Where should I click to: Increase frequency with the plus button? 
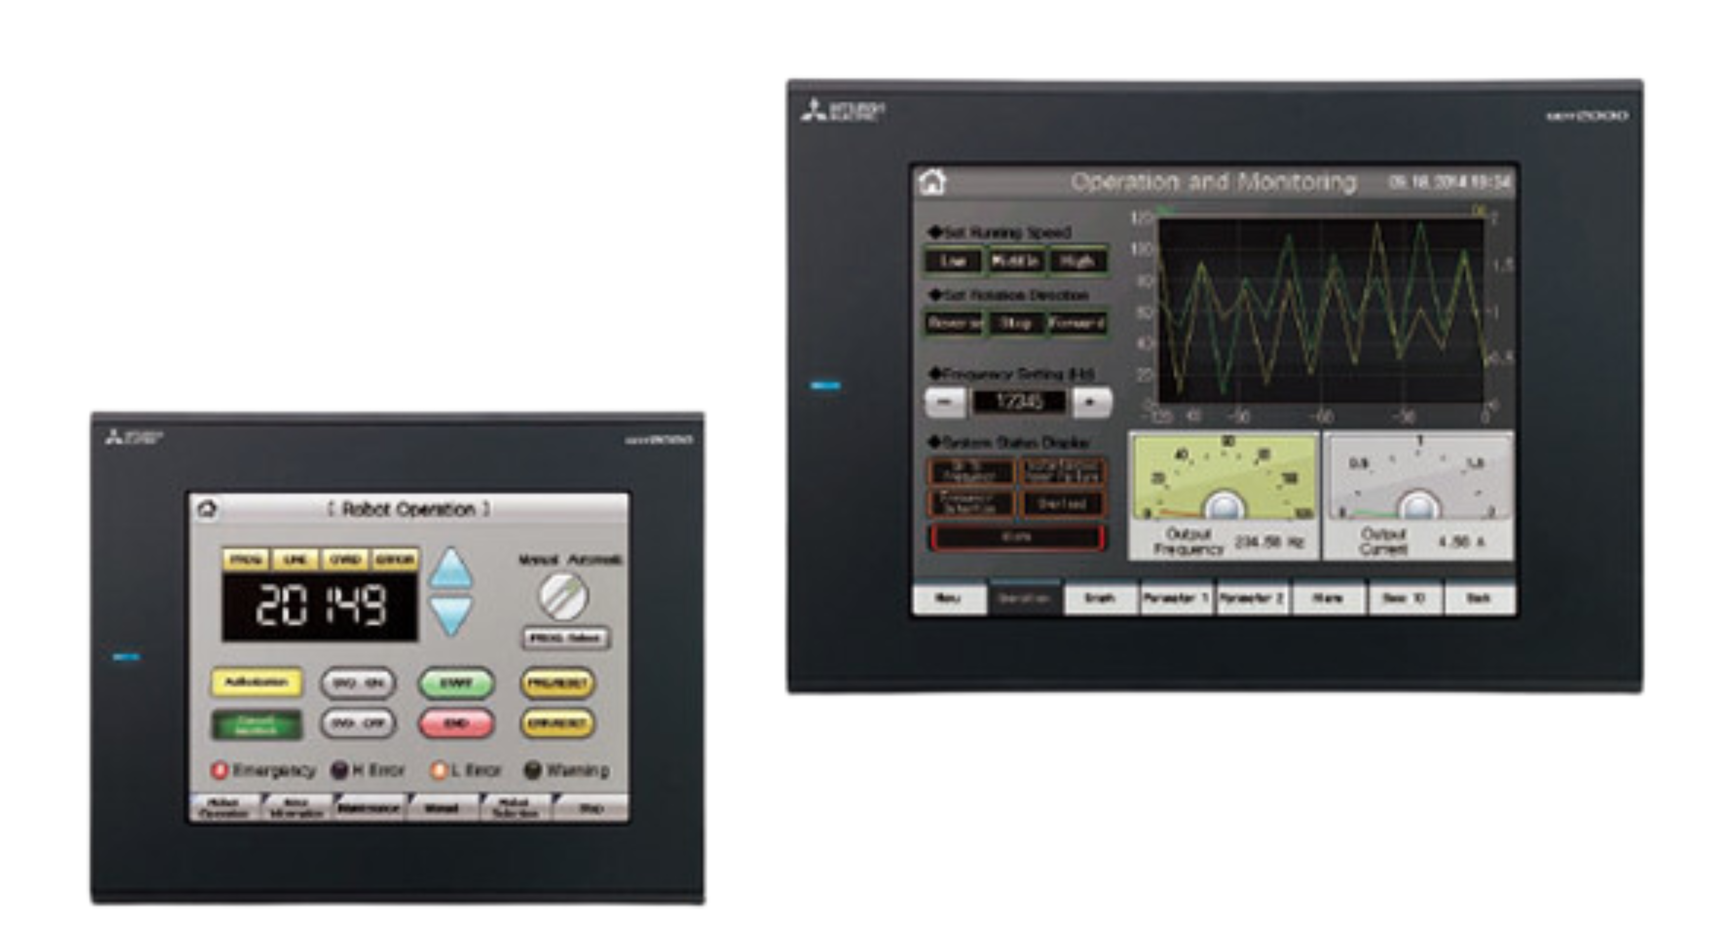[1091, 402]
